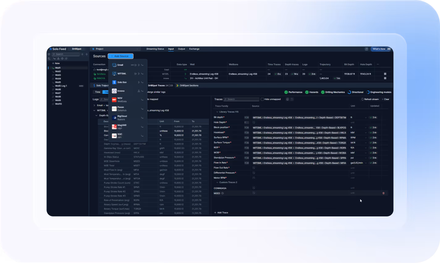Click the Directional progress indicator

[x=356, y=92]
